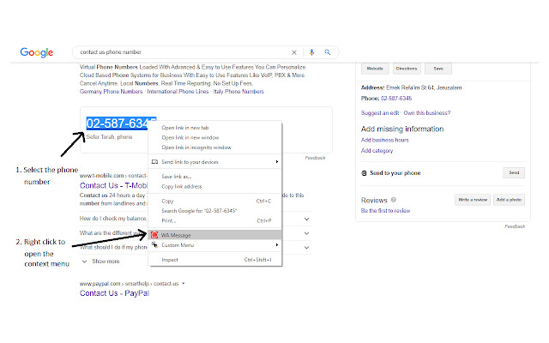Click Feedback under the phone card
Viewport: 549px width, 343px height.
point(315,158)
